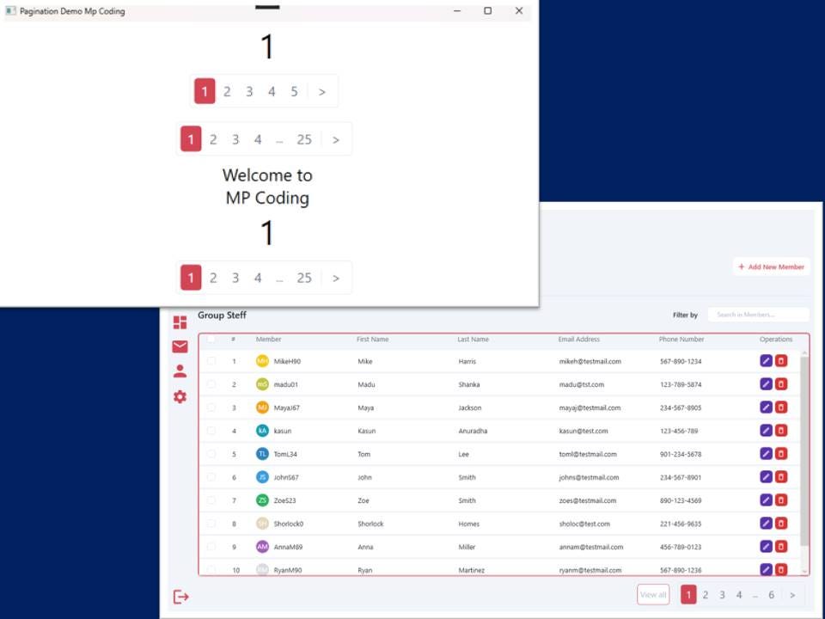Select the profile person icon in sidebar
Viewport: 825px width, 619px height.
coord(180,371)
